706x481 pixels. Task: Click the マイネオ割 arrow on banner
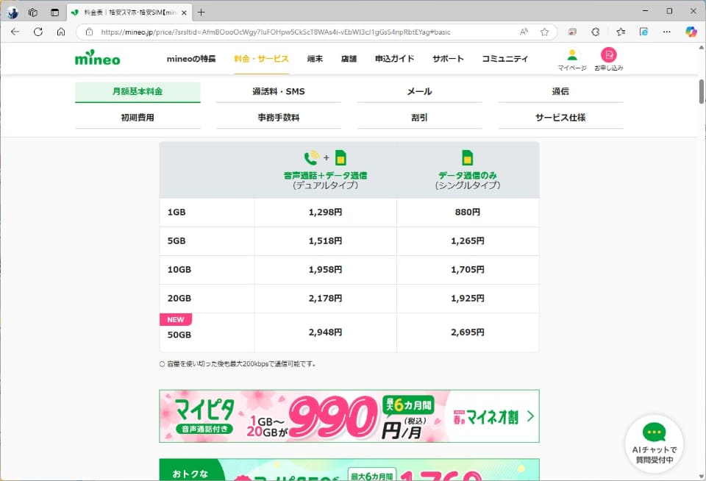530,416
